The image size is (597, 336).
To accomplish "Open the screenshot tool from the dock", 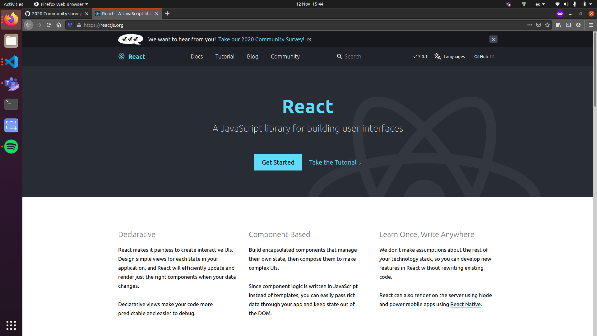I will [x=11, y=125].
